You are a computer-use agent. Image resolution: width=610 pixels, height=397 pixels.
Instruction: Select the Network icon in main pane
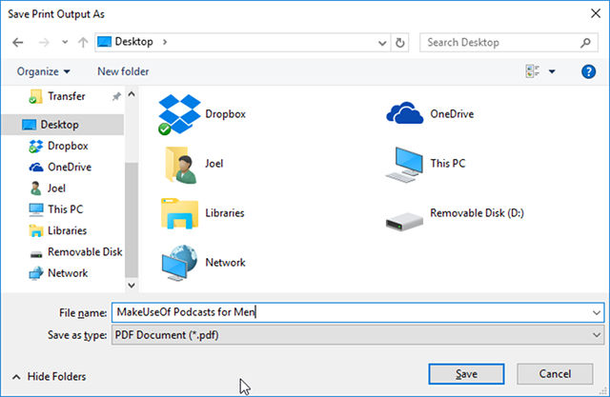tap(178, 262)
